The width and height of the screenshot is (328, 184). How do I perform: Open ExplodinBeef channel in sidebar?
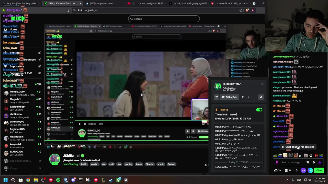(23, 108)
